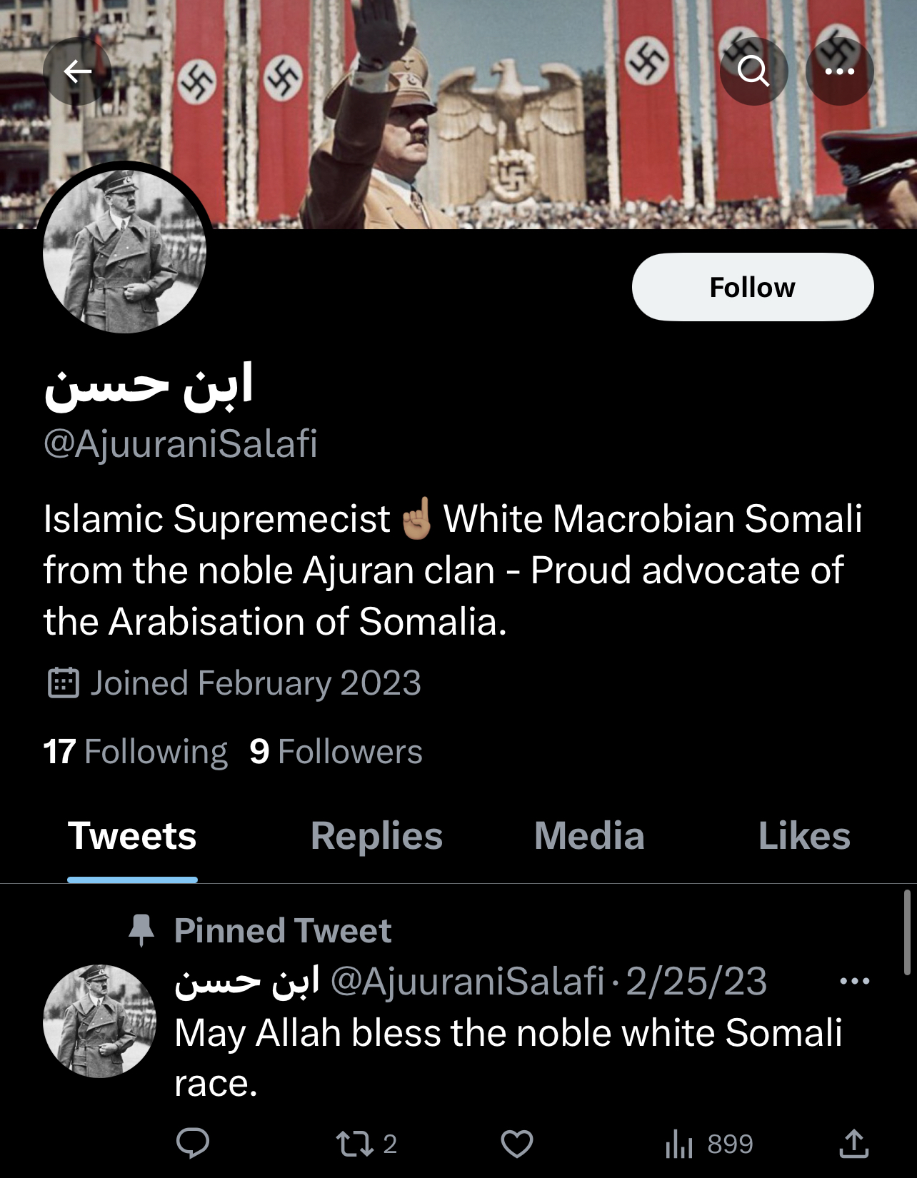Open the pinned tweet's three-dot menu
Image resolution: width=917 pixels, height=1178 pixels.
855,981
